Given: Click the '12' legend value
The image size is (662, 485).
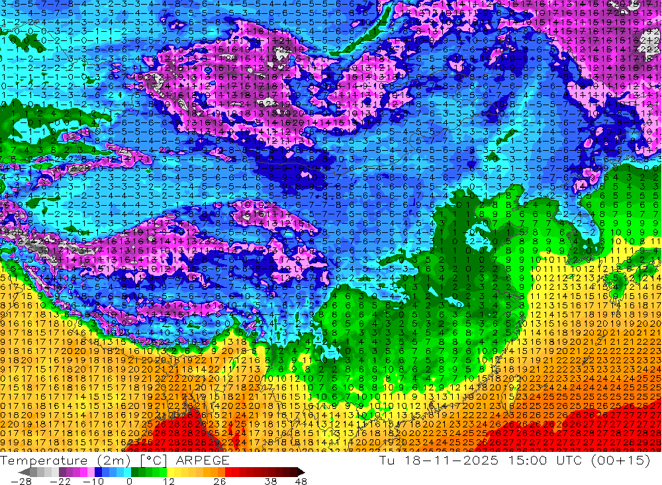Looking at the screenshot, I should pos(168,481).
